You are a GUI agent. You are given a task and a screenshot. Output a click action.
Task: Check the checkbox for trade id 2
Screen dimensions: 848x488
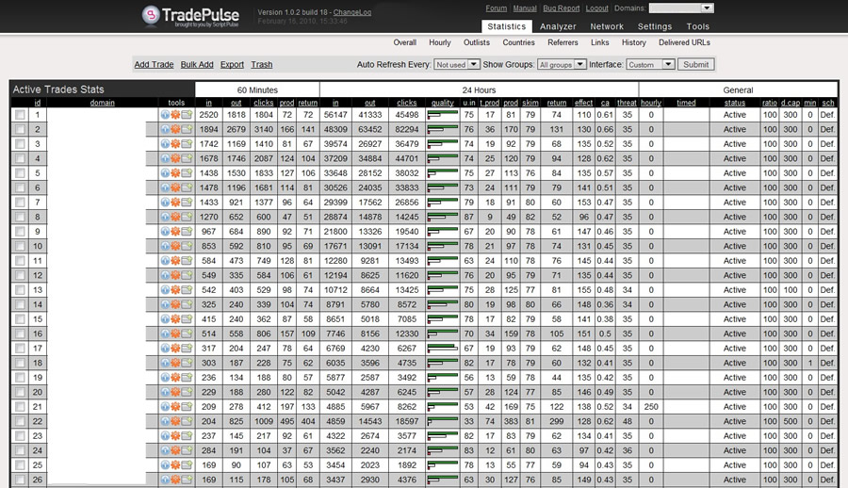coord(20,130)
